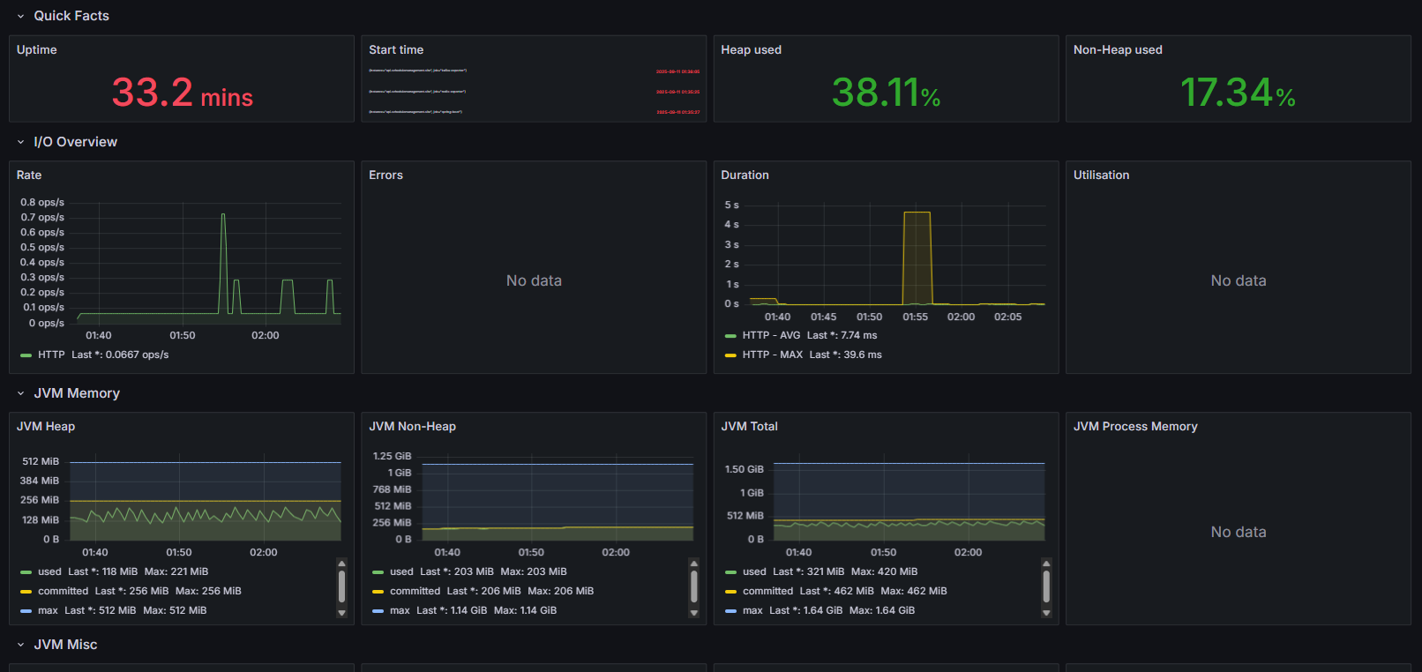Collapse the Quick Facts row chevron
This screenshot has height=672, width=1422.
point(20,16)
